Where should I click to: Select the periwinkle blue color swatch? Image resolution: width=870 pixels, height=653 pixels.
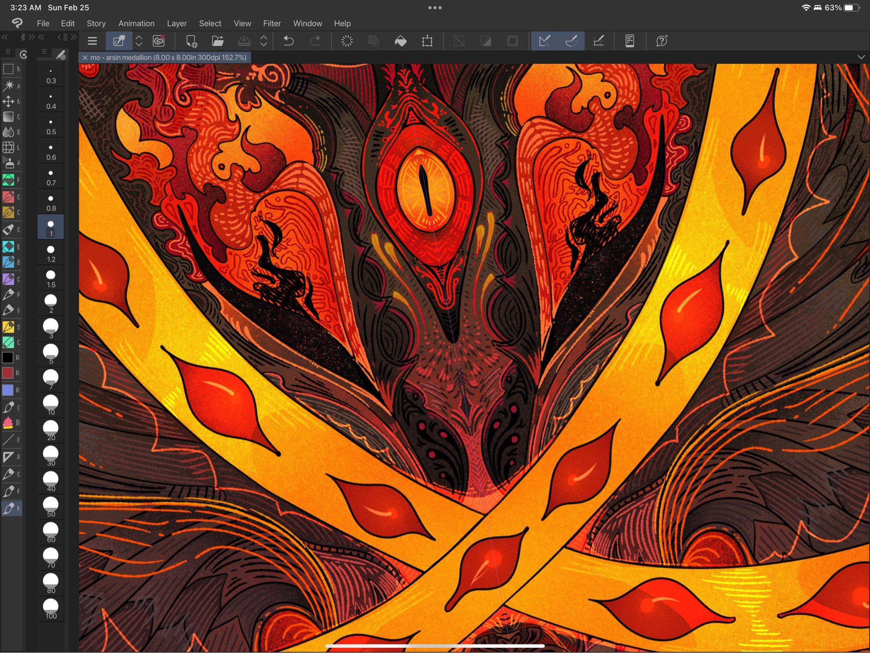[x=8, y=390]
